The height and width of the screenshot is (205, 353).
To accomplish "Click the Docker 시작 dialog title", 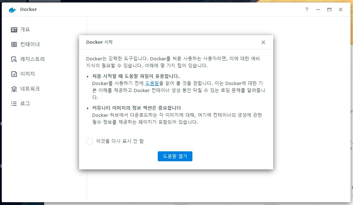I will [x=99, y=42].
